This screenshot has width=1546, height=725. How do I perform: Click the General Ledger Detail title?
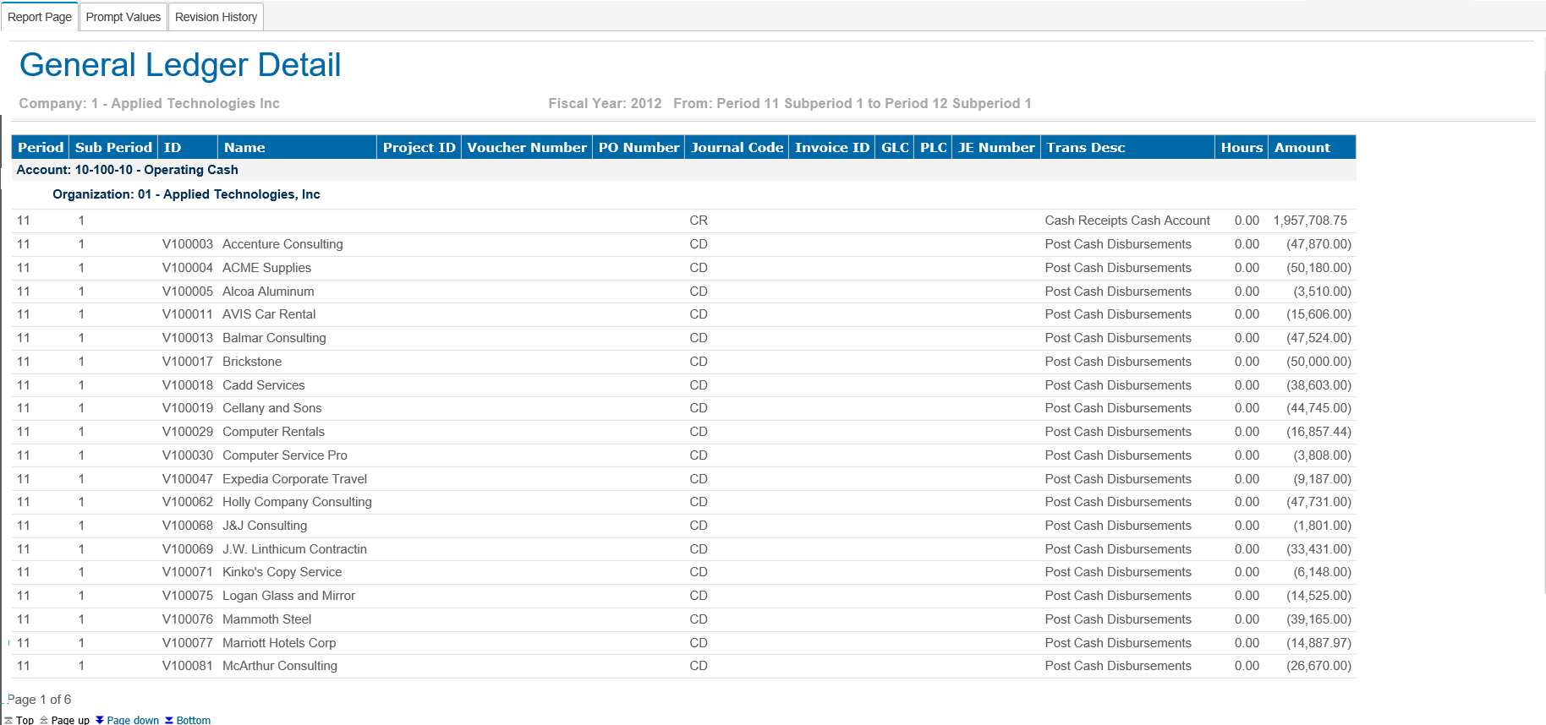pyautogui.click(x=180, y=65)
